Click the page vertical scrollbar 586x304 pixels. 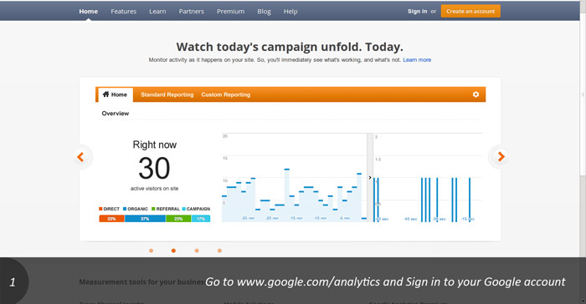coord(583,149)
